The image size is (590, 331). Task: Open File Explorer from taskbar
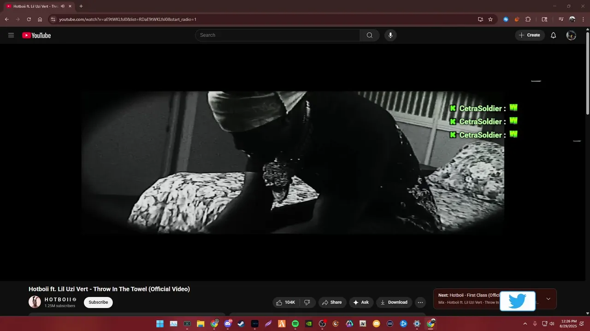coord(201,324)
